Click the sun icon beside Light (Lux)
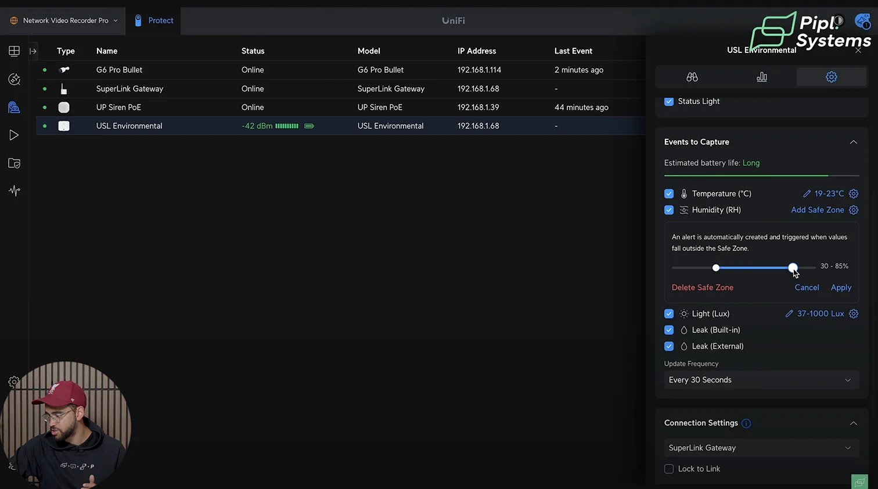This screenshot has height=489, width=878. [x=684, y=314]
